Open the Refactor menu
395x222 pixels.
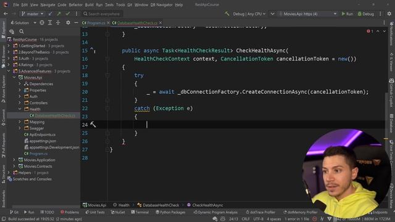click(x=75, y=5)
